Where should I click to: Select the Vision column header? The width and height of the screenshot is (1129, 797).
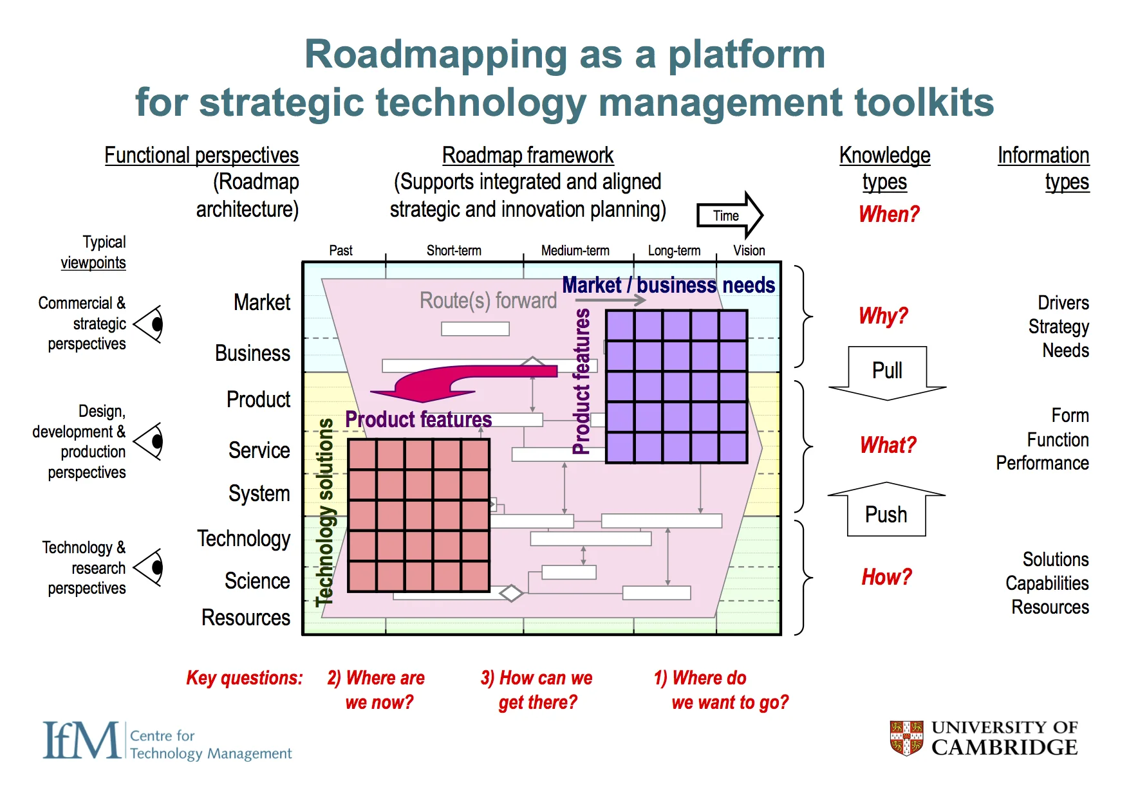[747, 250]
